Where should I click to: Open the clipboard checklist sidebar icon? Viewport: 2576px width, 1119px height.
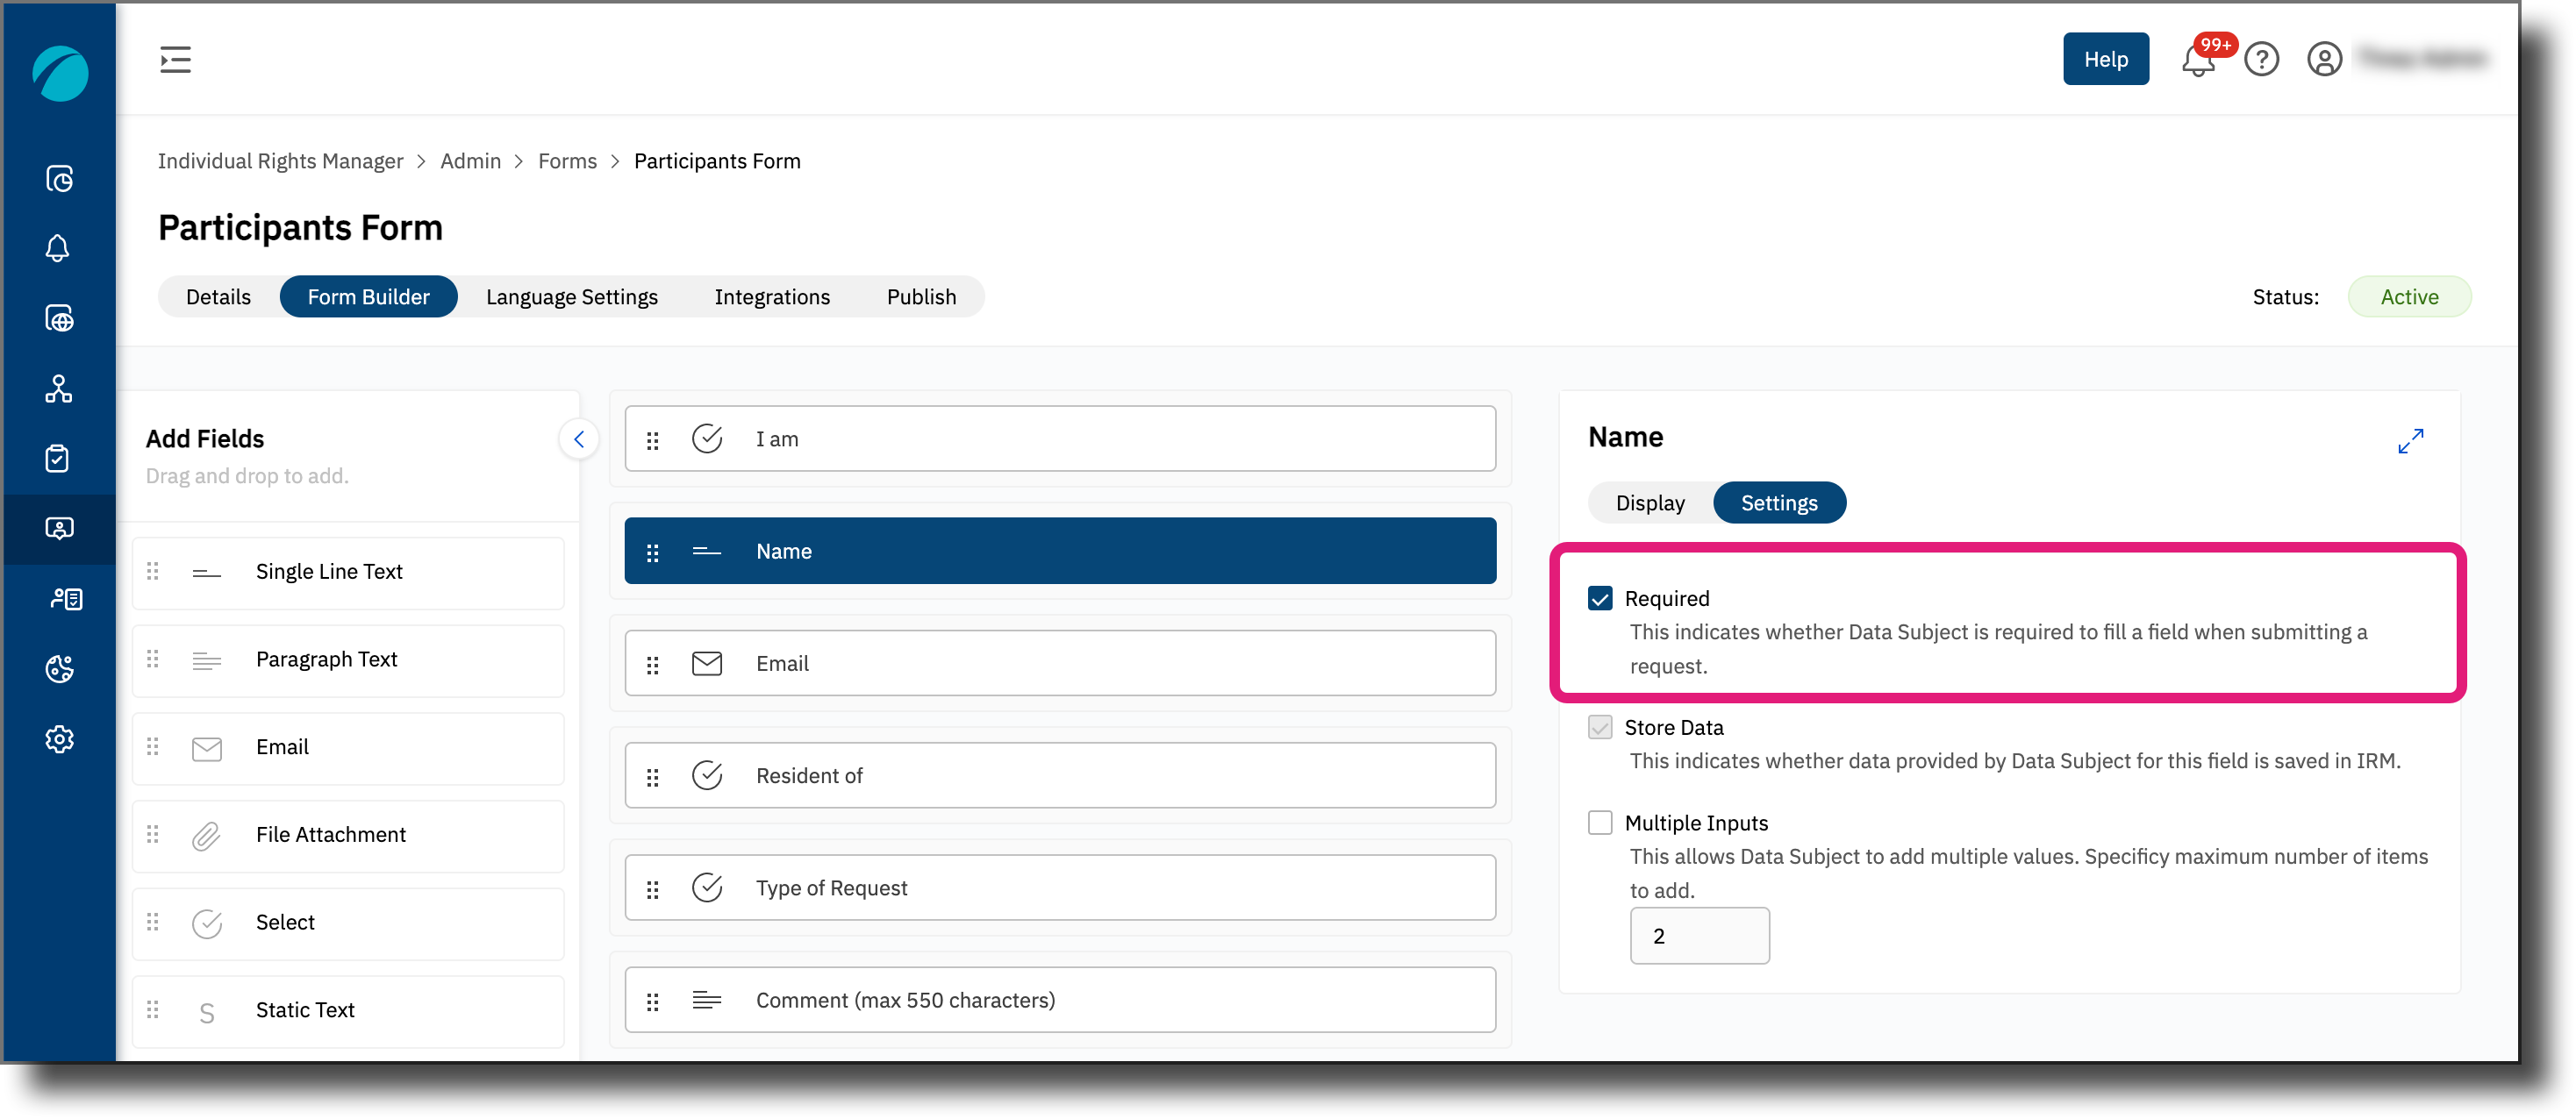click(x=59, y=459)
